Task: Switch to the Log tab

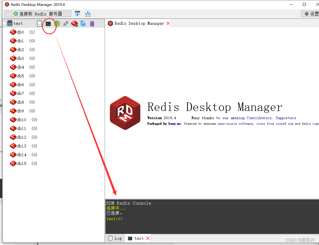Action: [115, 238]
